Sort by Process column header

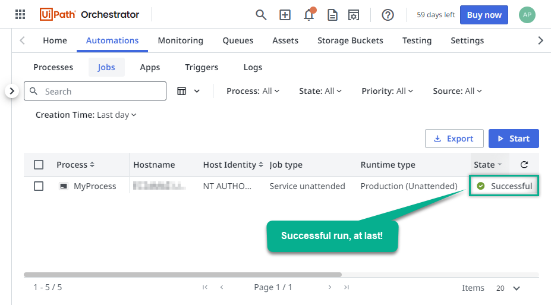[75, 165]
